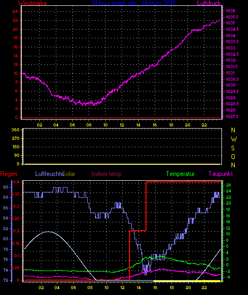
Task: Click the 1032 pressure axis value
Action: click(230, 60)
